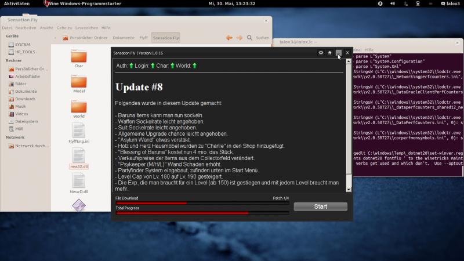Open the Datei menu
Viewport: 464px width, 261px height.
pyautogui.click(x=6, y=27)
